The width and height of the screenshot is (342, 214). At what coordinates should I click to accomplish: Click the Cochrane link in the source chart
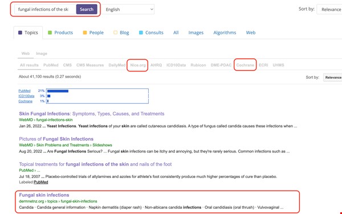(25, 101)
